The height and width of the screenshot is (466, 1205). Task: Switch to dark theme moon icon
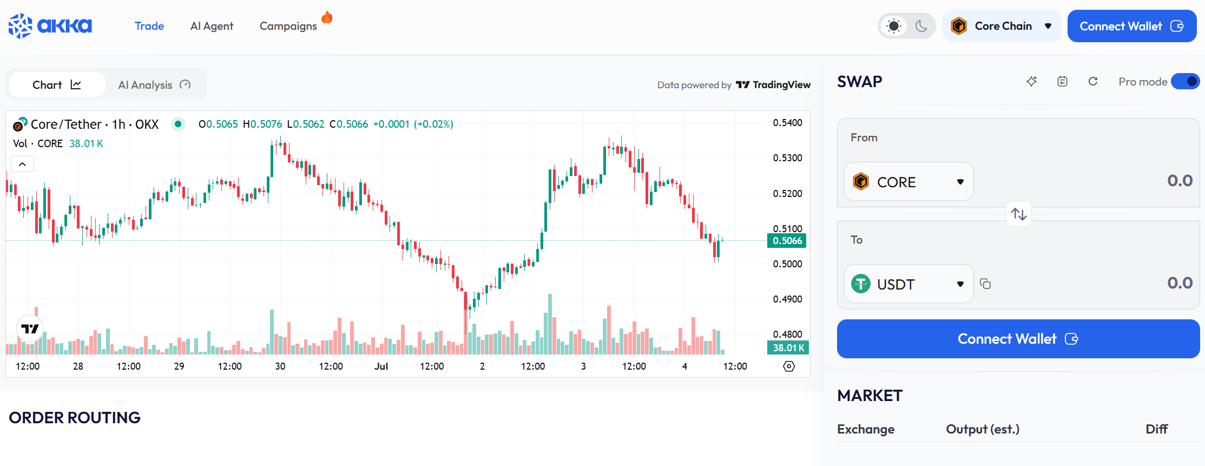[x=921, y=26]
